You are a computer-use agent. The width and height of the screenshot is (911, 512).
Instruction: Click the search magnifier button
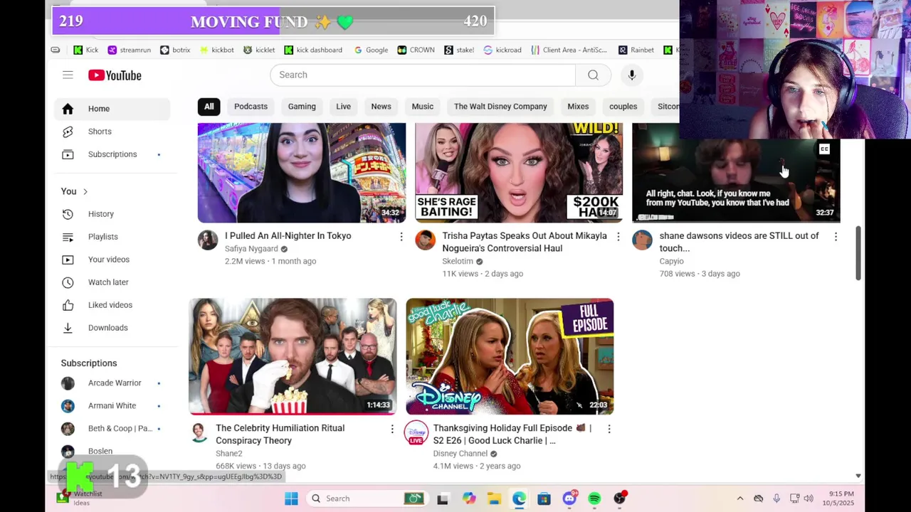[x=593, y=75]
